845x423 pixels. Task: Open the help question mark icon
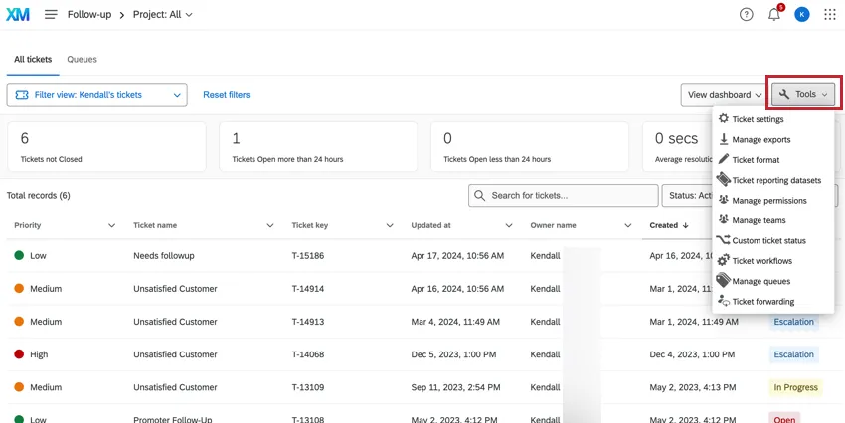point(747,15)
